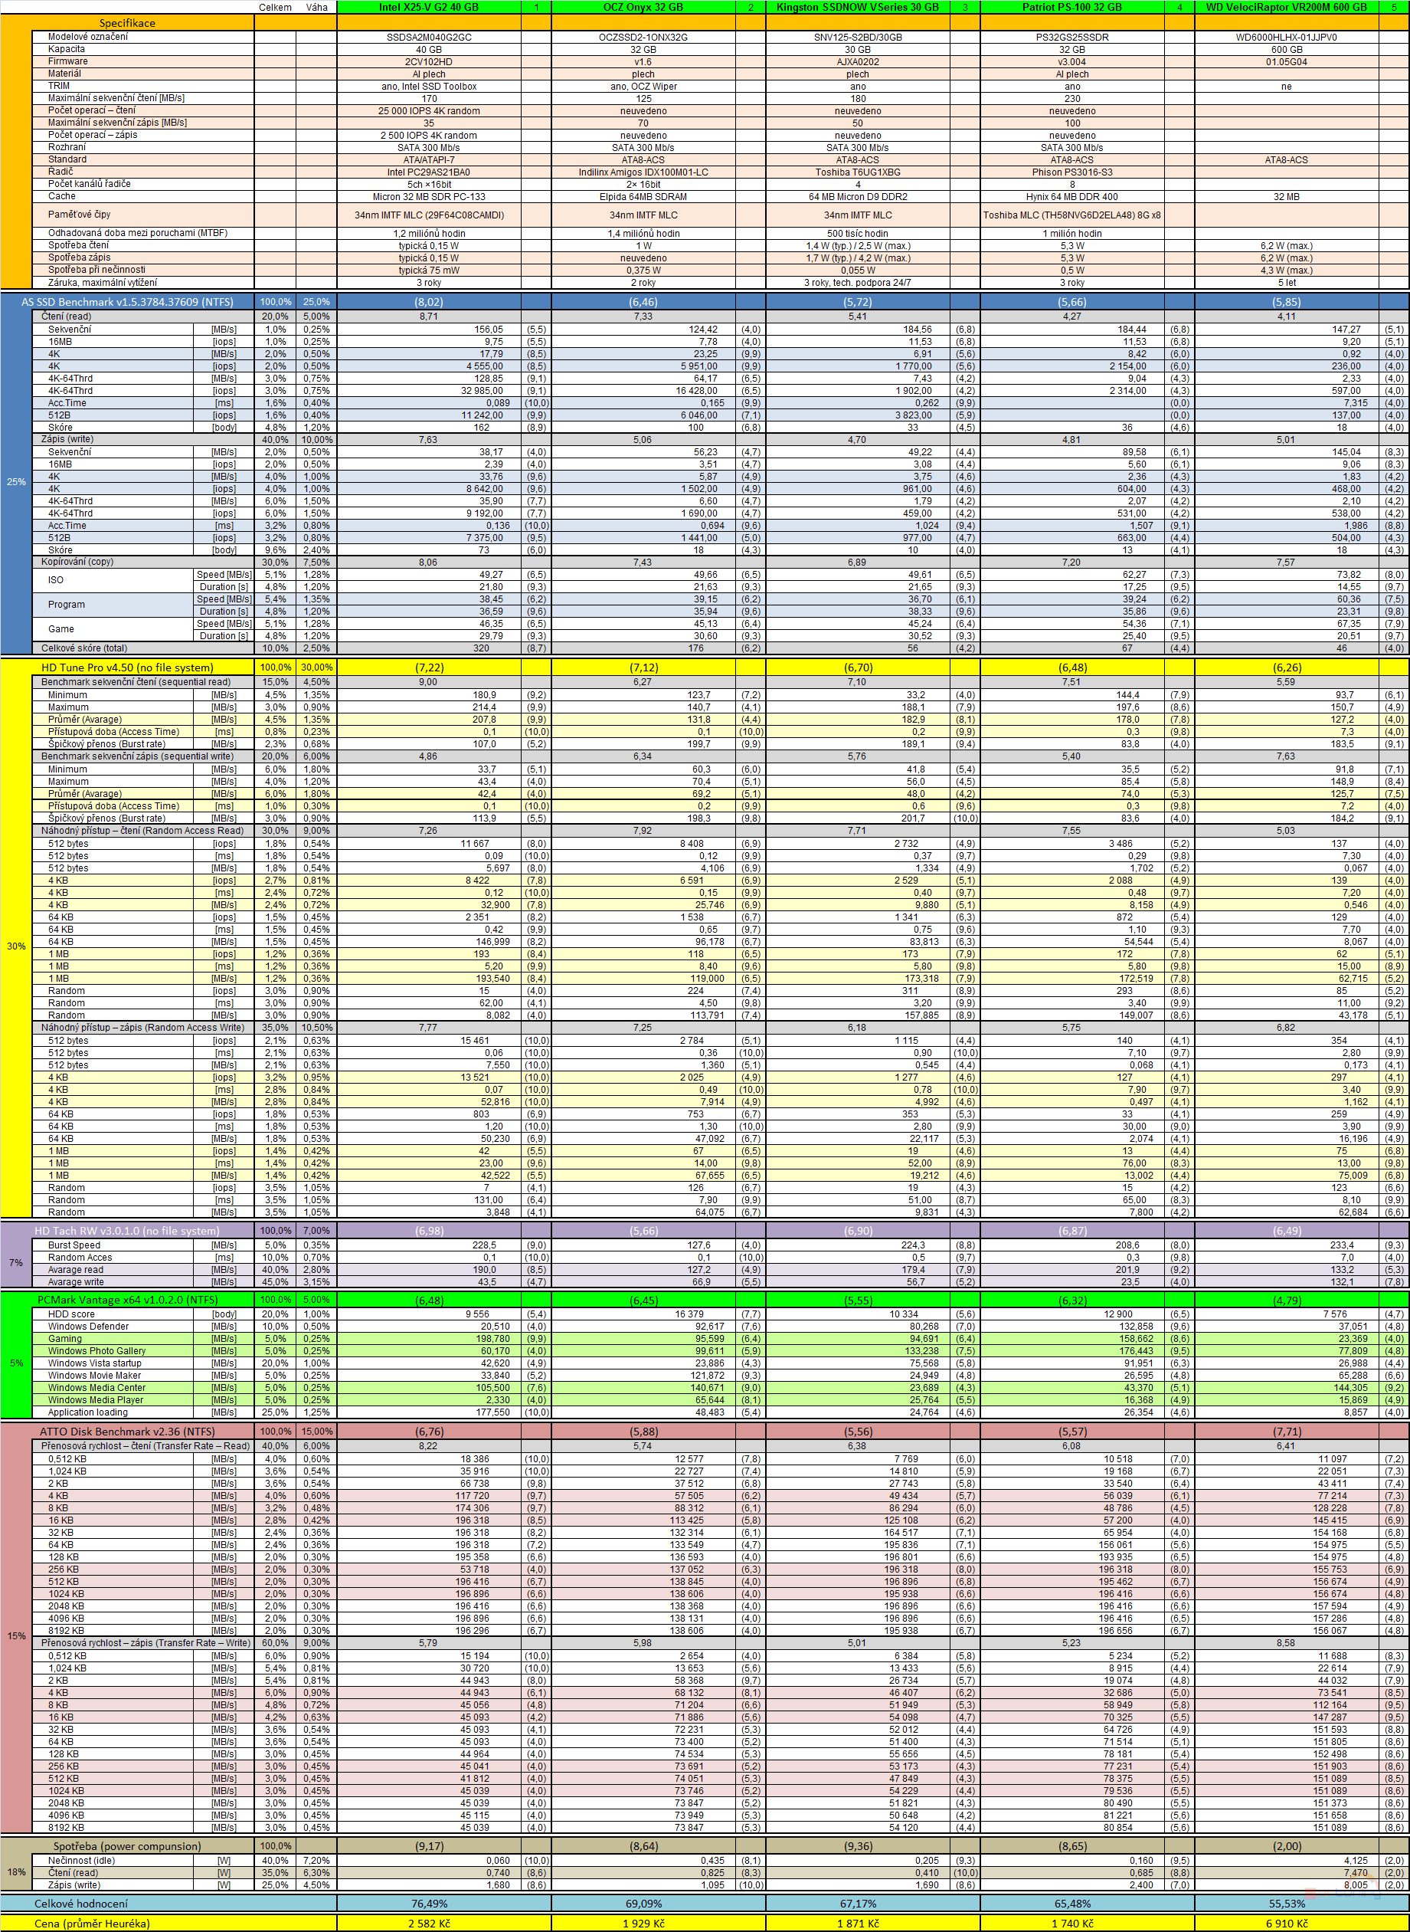This screenshot has width=1410, height=1932.
Task: Select the warranty cell '5 let'
Action: pos(1286,283)
